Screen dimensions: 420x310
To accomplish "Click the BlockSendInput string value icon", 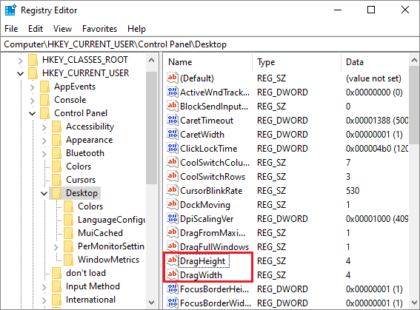I will (x=173, y=106).
